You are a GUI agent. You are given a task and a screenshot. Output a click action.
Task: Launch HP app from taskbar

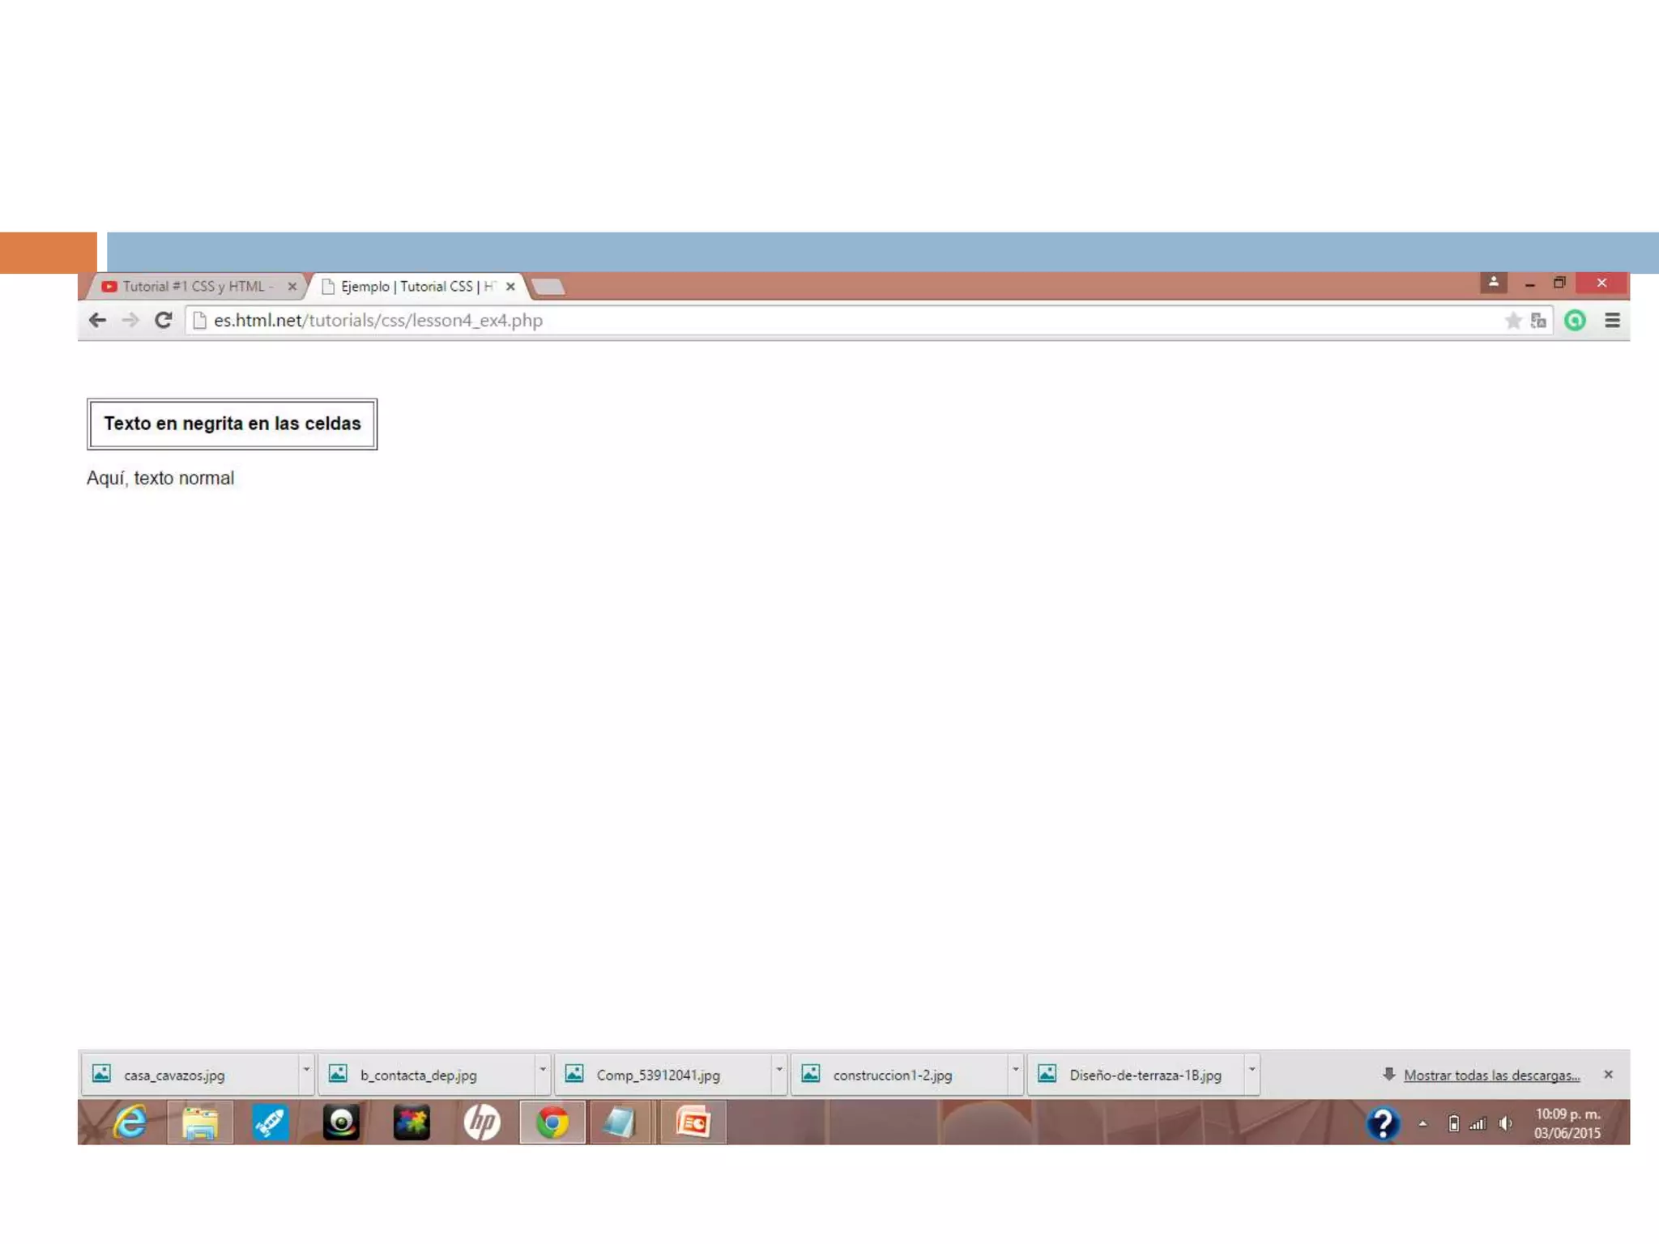click(x=482, y=1123)
